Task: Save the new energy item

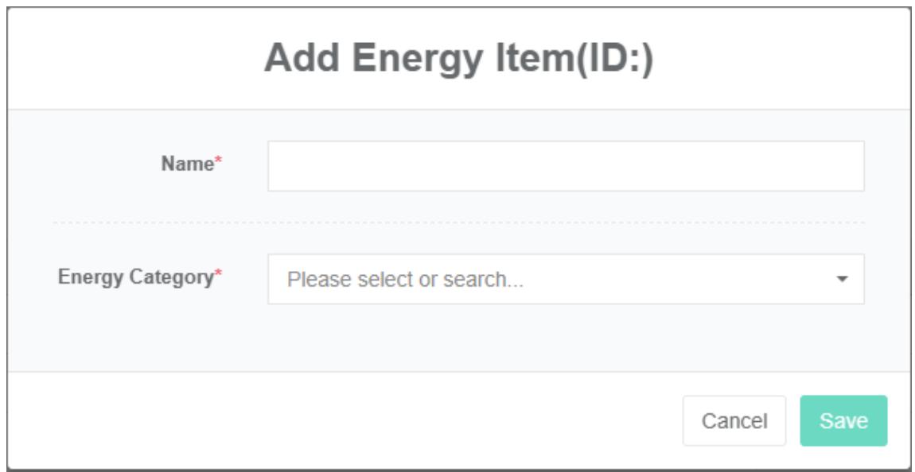Action: click(x=843, y=420)
